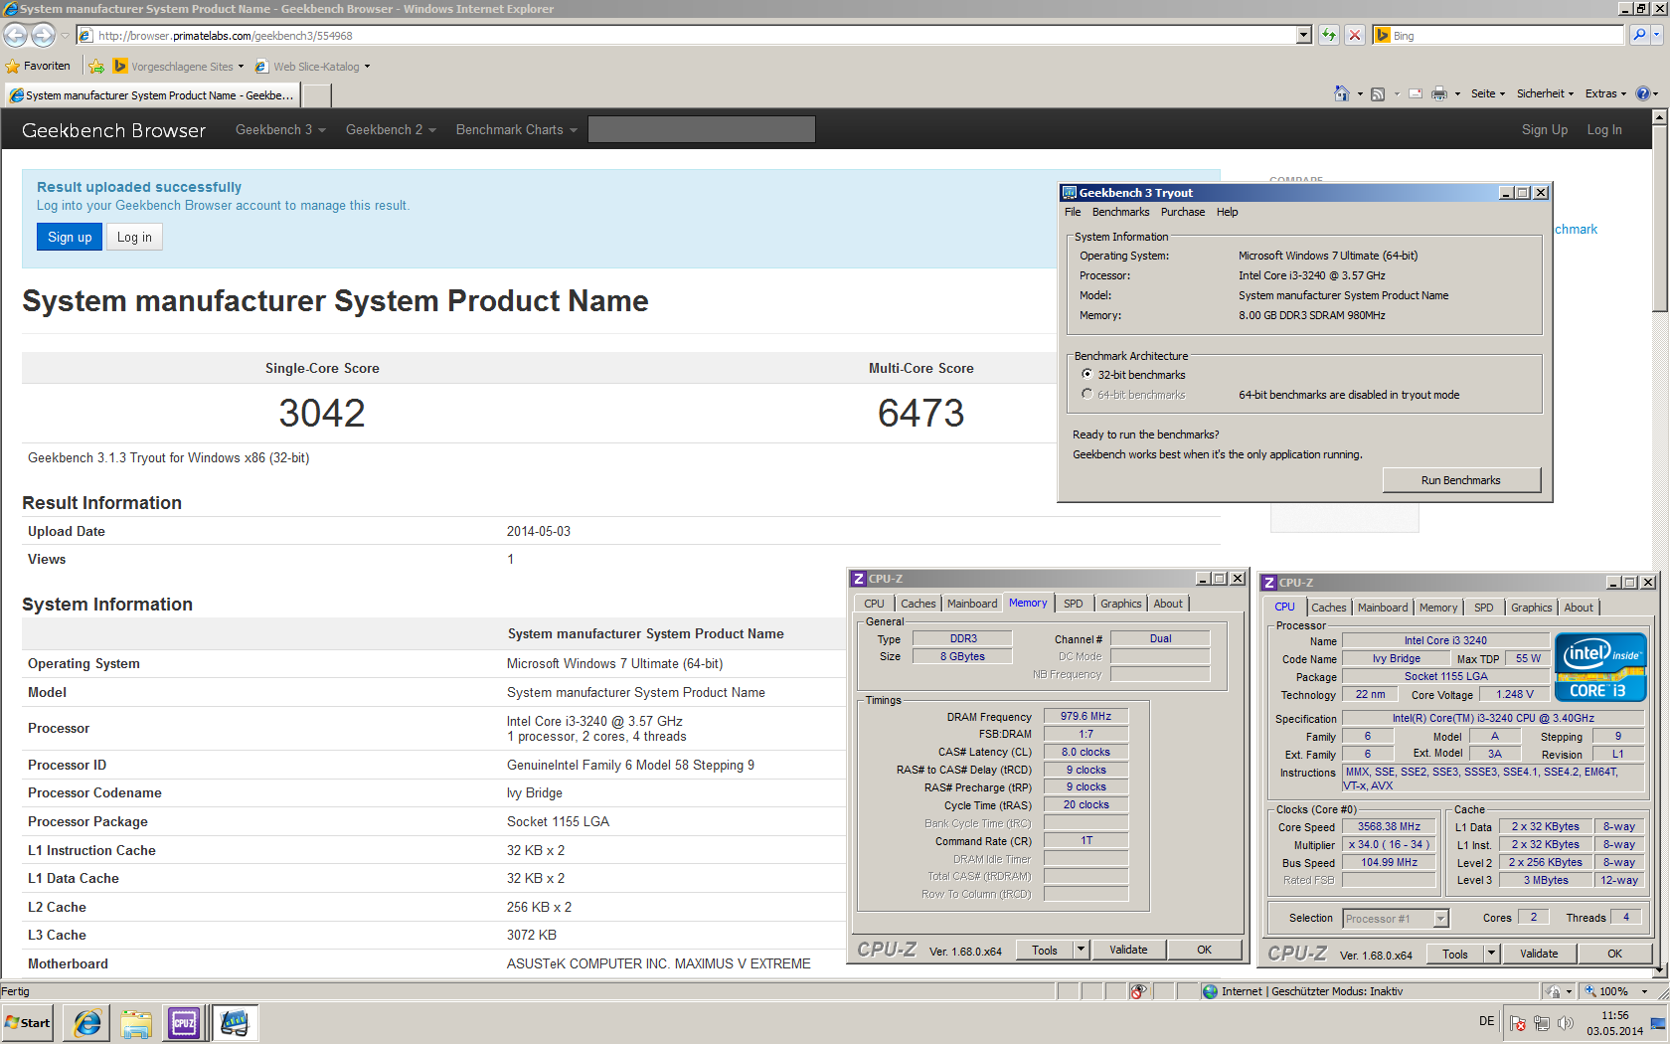This screenshot has height=1044, width=1670.
Task: Open the search provider dropdown arrow
Action: pyautogui.click(x=1657, y=35)
